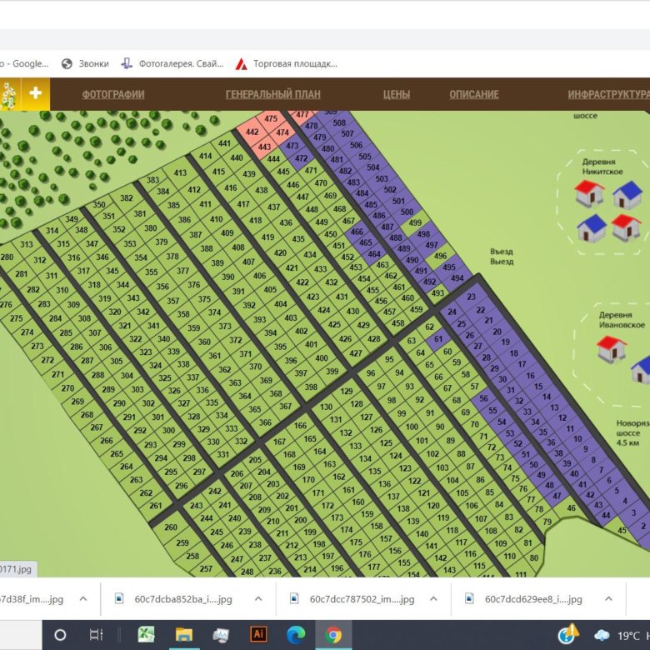Expand options for 60c7dcd629ee8 download

pyautogui.click(x=607, y=598)
